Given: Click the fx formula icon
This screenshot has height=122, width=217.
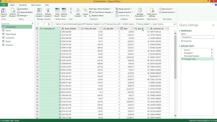Looking at the screenshot, I should (49, 24).
